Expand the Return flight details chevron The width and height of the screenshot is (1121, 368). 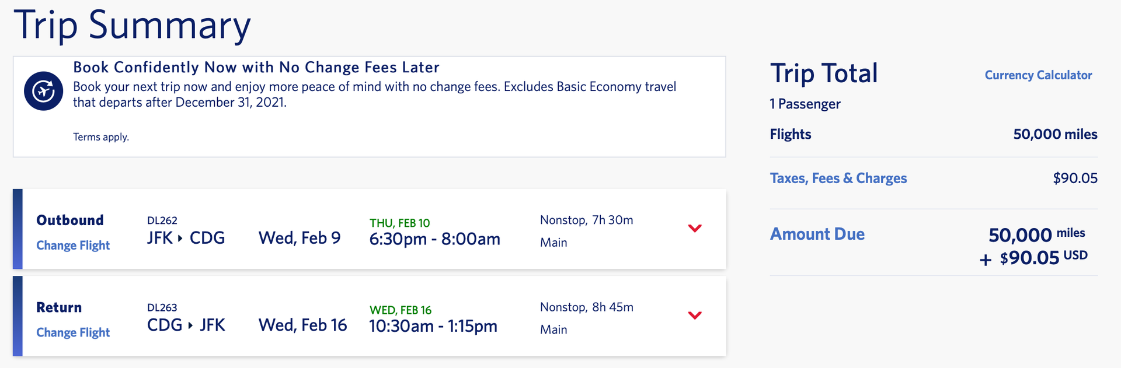click(695, 316)
